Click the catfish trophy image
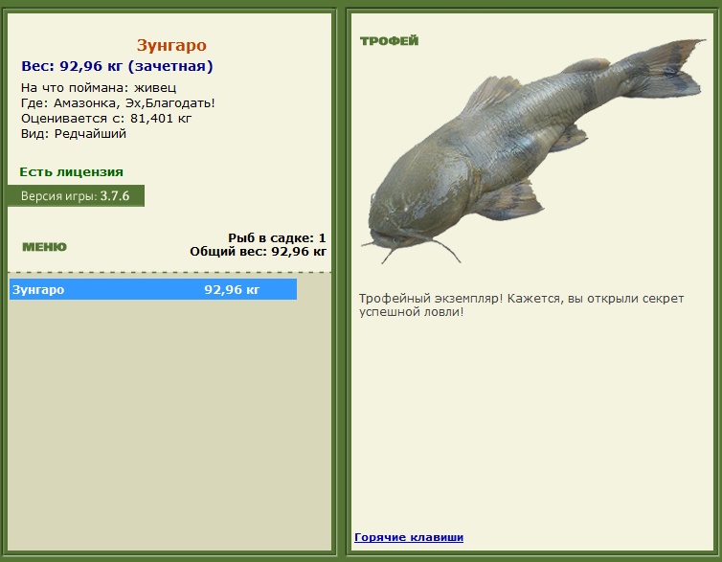This screenshot has width=722, height=562. (532, 151)
